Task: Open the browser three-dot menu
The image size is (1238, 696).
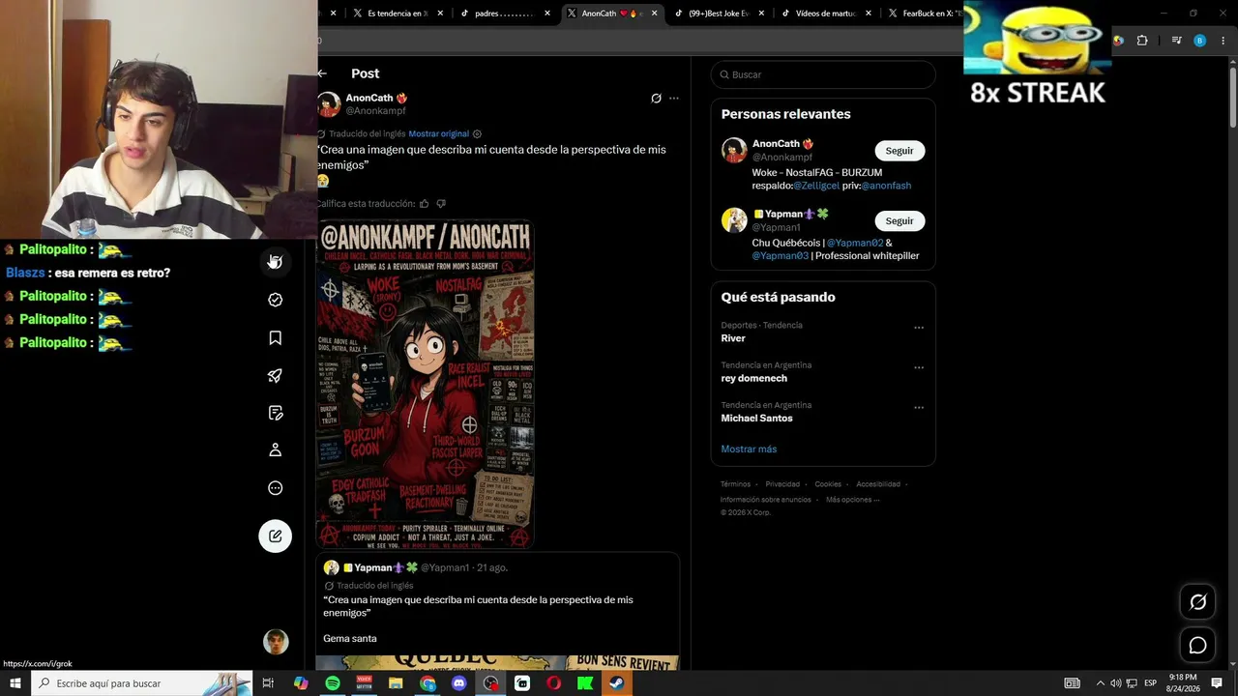Action: click(x=1223, y=41)
